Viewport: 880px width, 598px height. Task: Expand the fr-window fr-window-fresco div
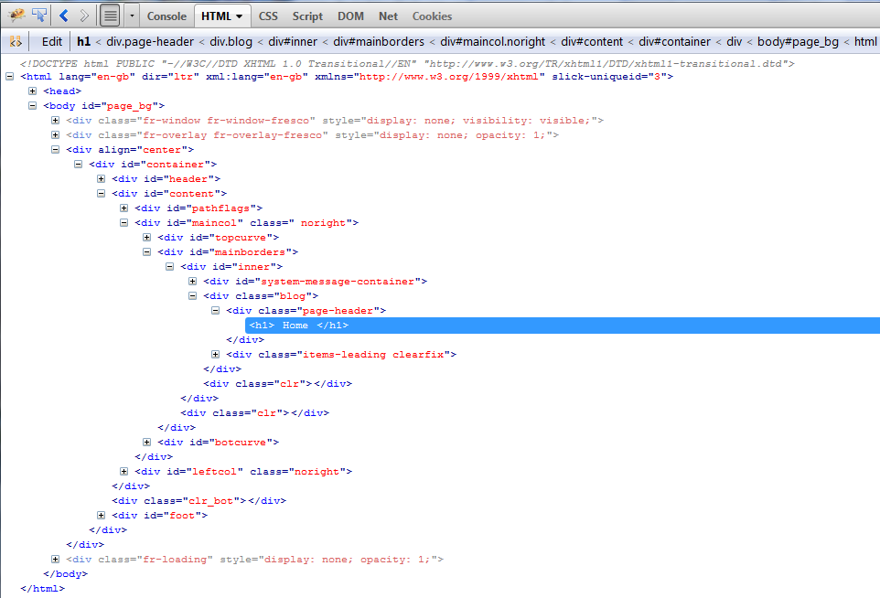[55, 120]
